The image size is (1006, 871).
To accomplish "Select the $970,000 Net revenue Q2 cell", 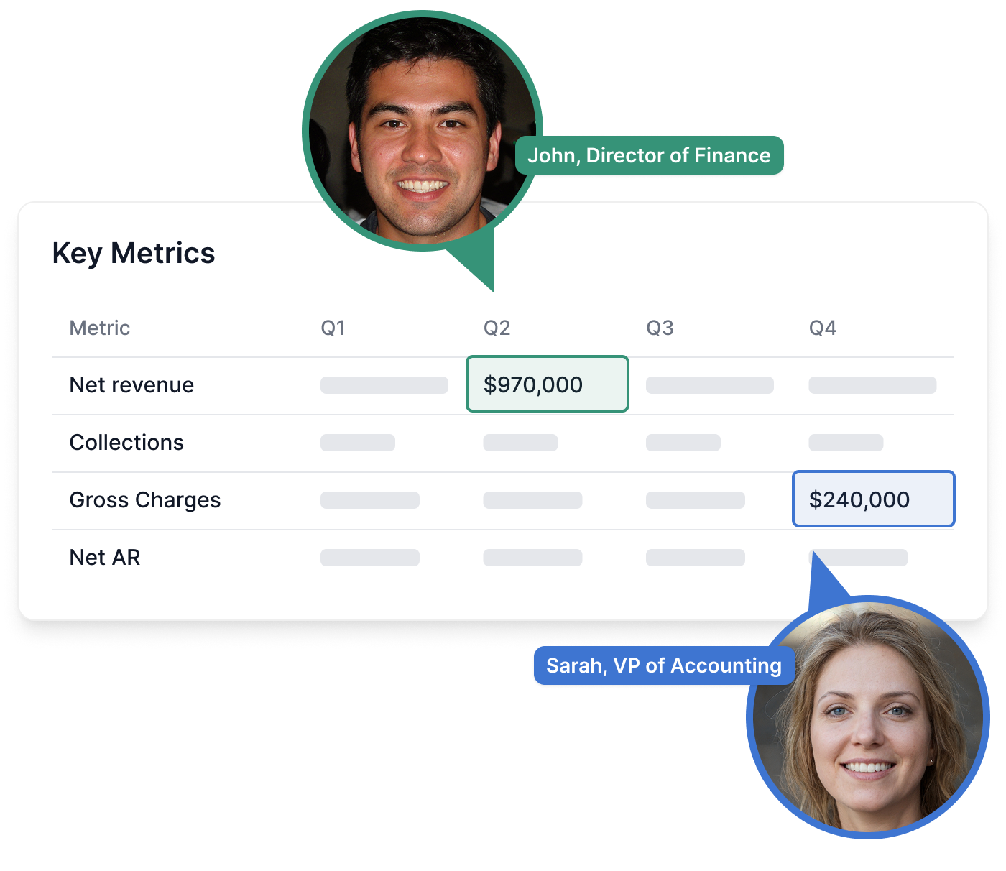I will (x=548, y=384).
